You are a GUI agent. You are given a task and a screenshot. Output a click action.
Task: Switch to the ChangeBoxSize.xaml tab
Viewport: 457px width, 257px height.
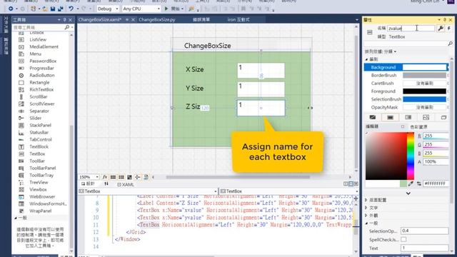(x=100, y=19)
